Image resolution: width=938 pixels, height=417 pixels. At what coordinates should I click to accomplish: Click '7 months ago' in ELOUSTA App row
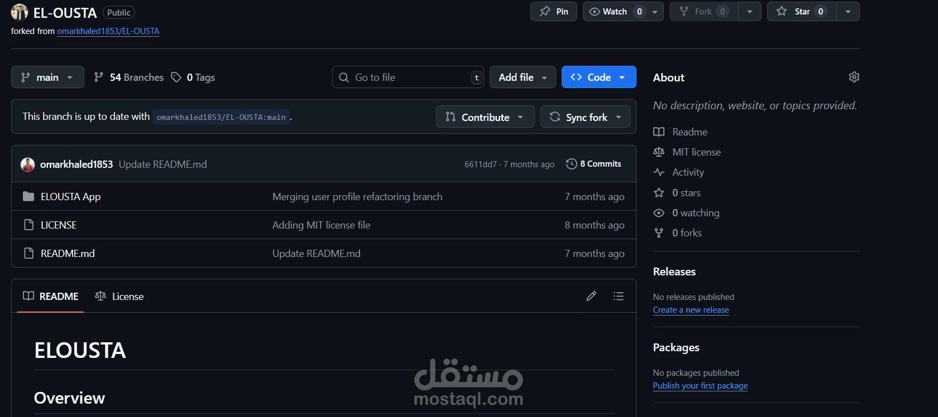(x=595, y=196)
